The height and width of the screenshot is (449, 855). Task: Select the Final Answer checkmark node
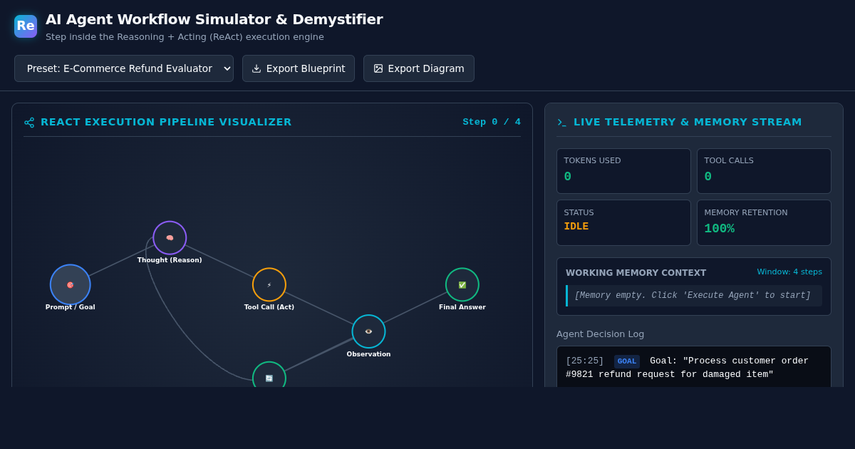462,284
